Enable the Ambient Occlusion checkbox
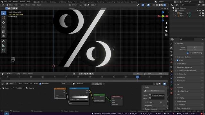Viewport: 205px width, 115px height. (177, 57)
